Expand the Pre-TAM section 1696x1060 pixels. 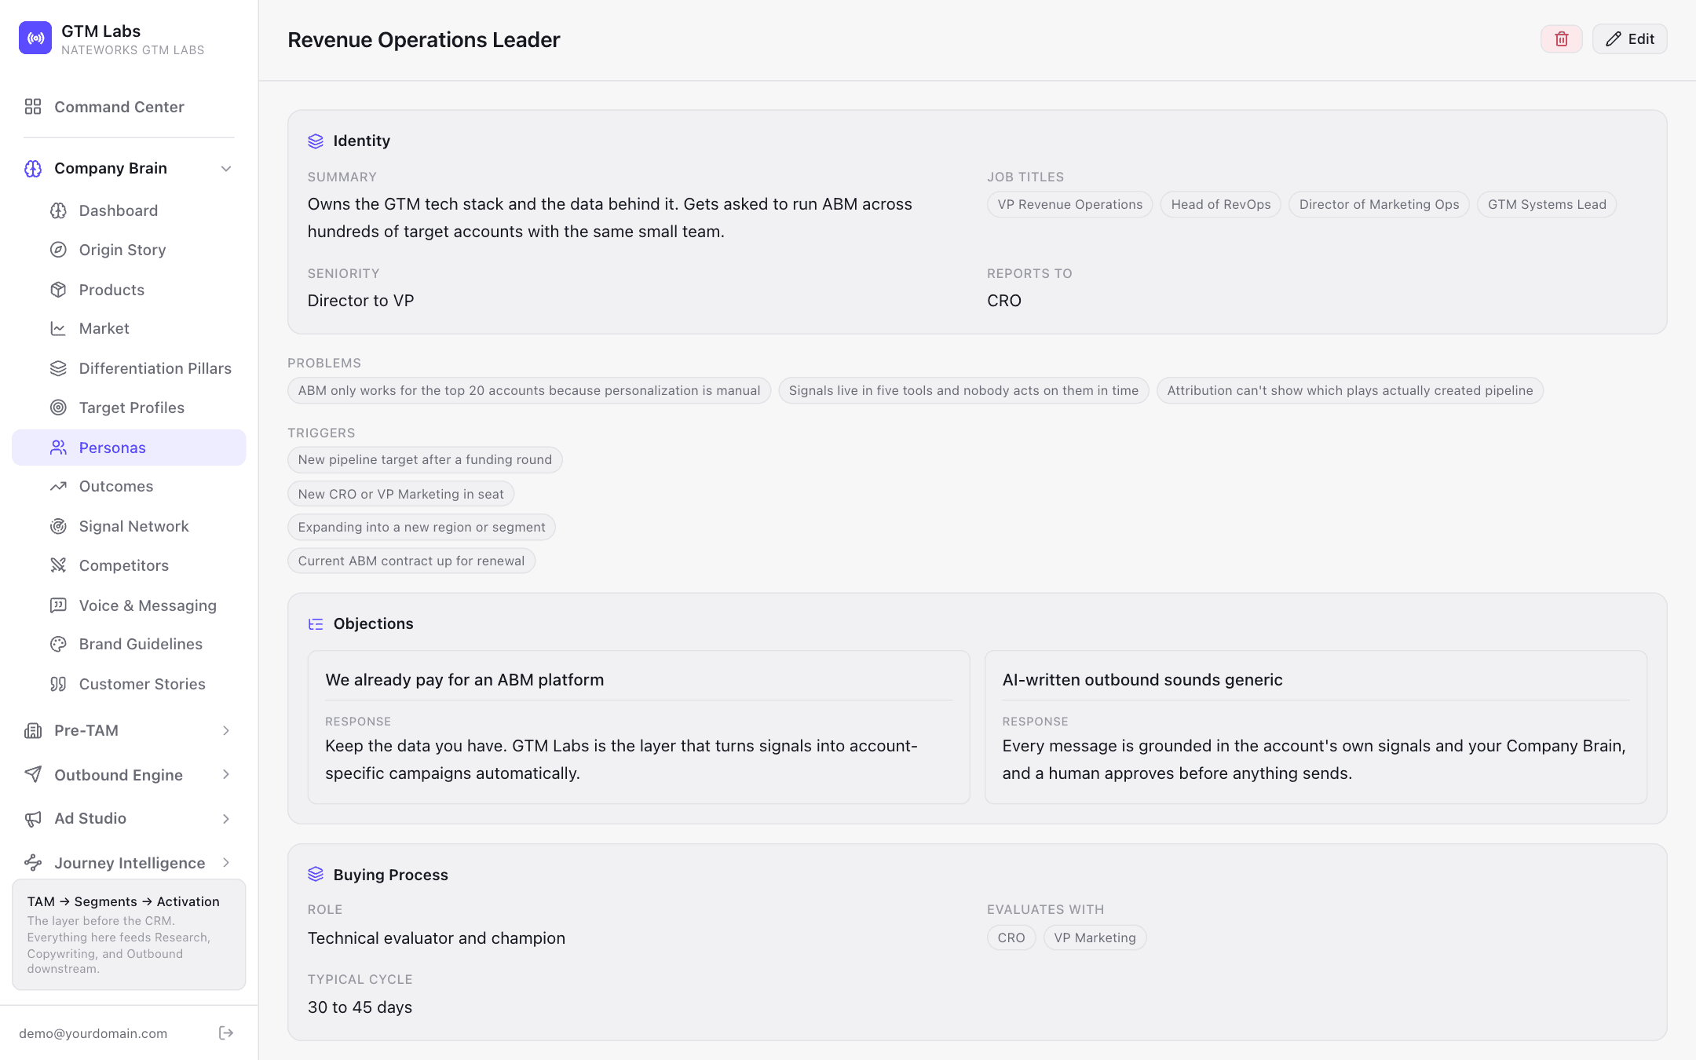tap(129, 730)
